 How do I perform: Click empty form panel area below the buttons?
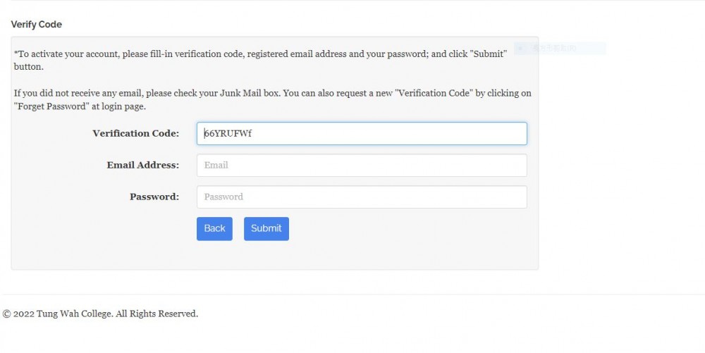(x=275, y=255)
